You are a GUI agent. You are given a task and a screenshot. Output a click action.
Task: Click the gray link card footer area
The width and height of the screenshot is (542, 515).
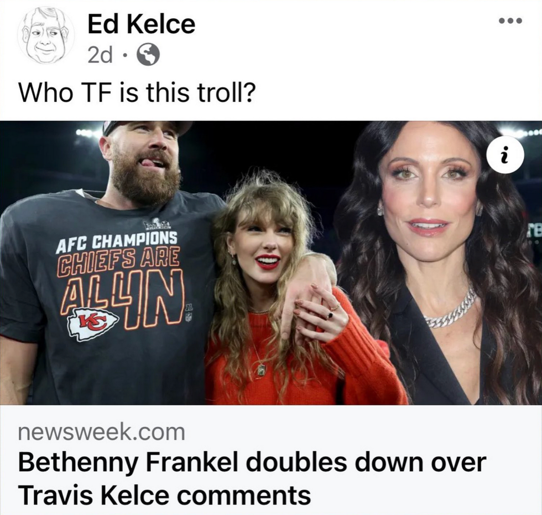(271, 460)
